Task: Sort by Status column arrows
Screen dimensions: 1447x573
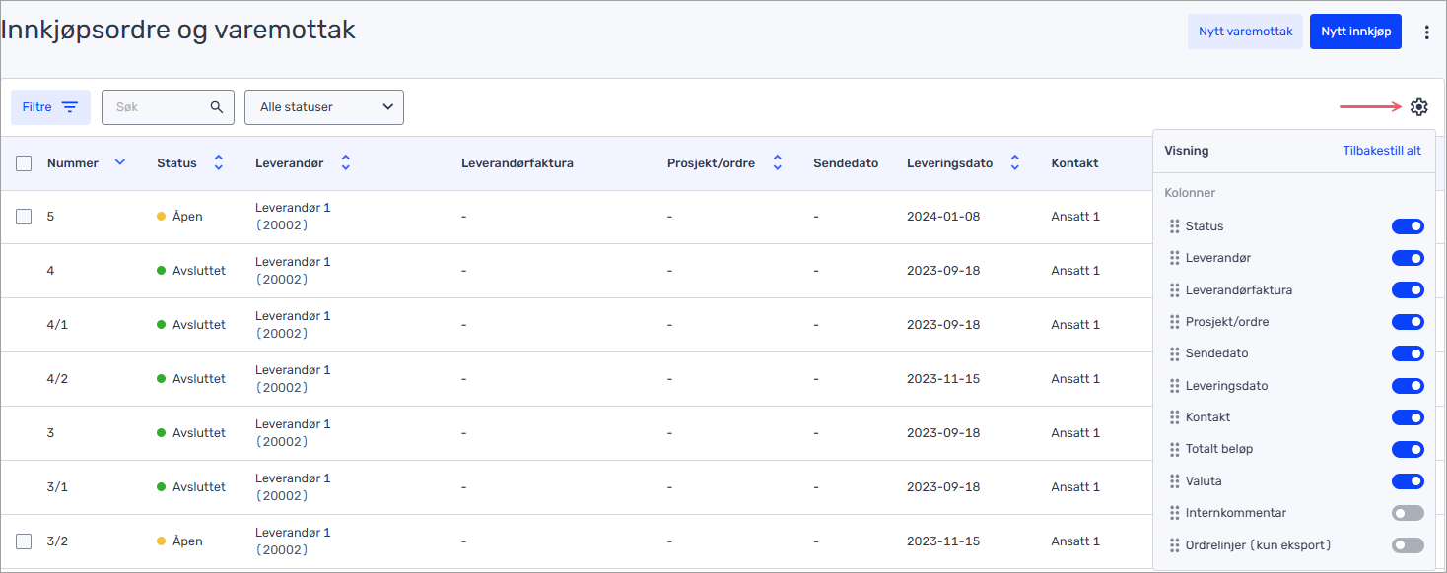Action: point(219,162)
